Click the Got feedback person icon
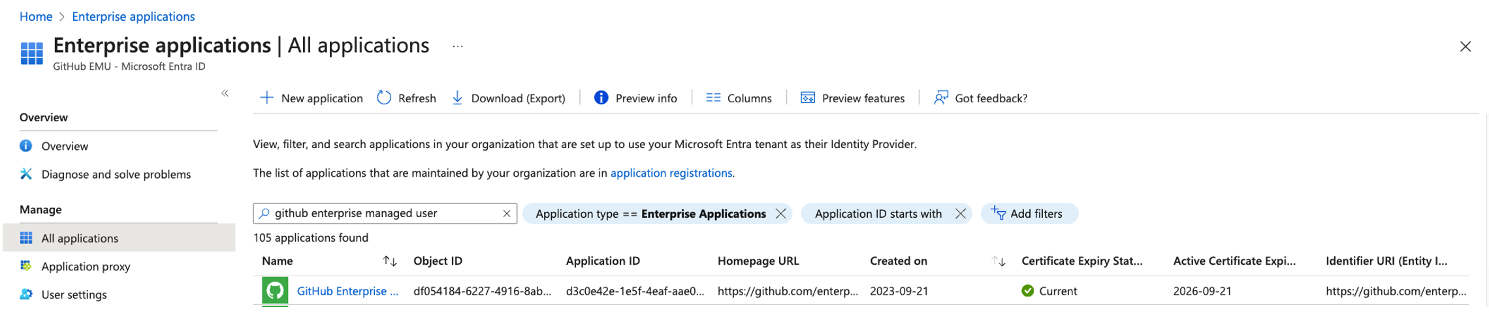This screenshot has height=324, width=1489. point(940,98)
